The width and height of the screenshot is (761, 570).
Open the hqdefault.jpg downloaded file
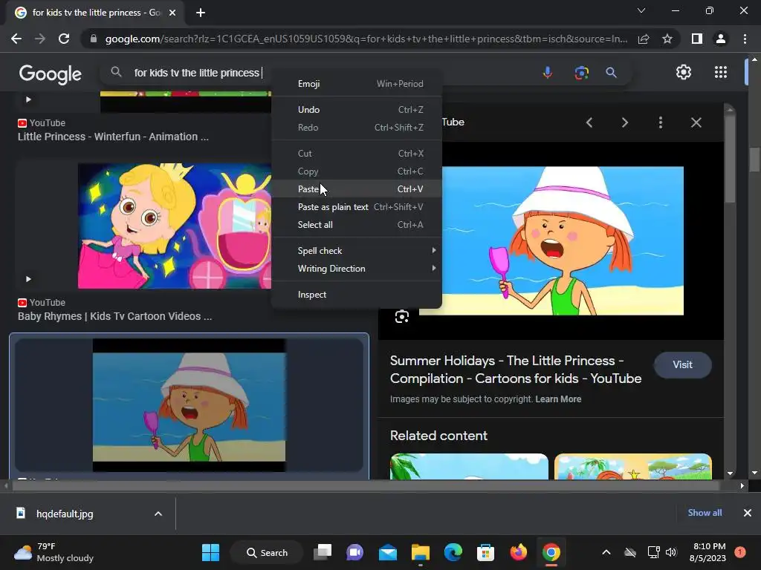tap(65, 514)
